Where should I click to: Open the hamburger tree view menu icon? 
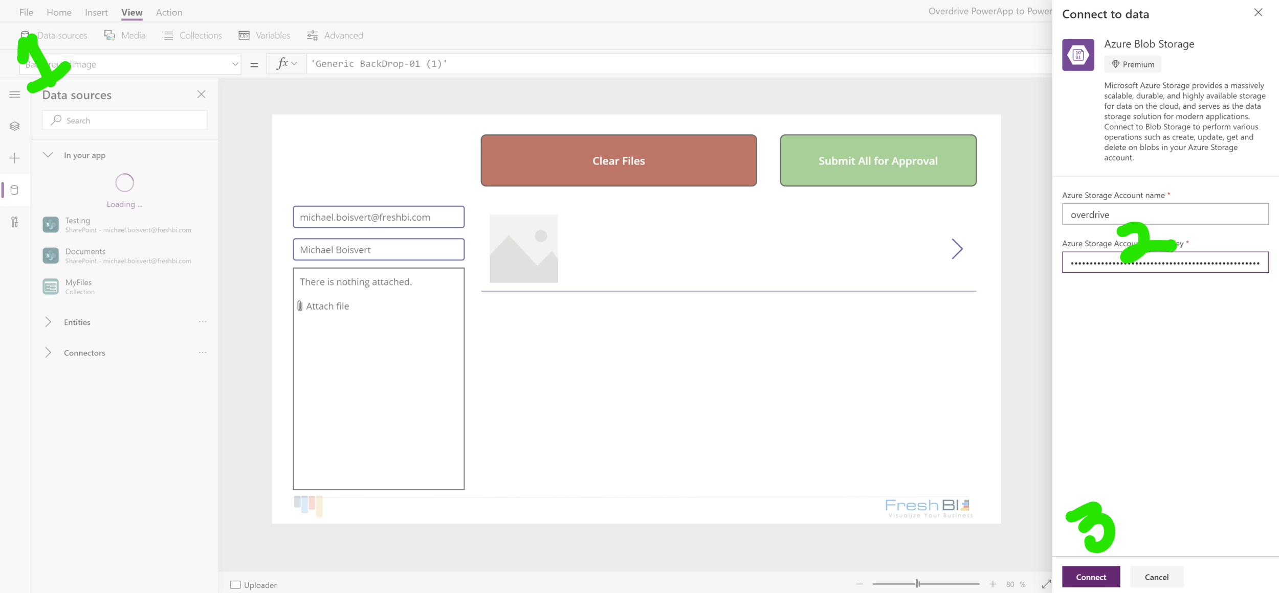click(15, 94)
